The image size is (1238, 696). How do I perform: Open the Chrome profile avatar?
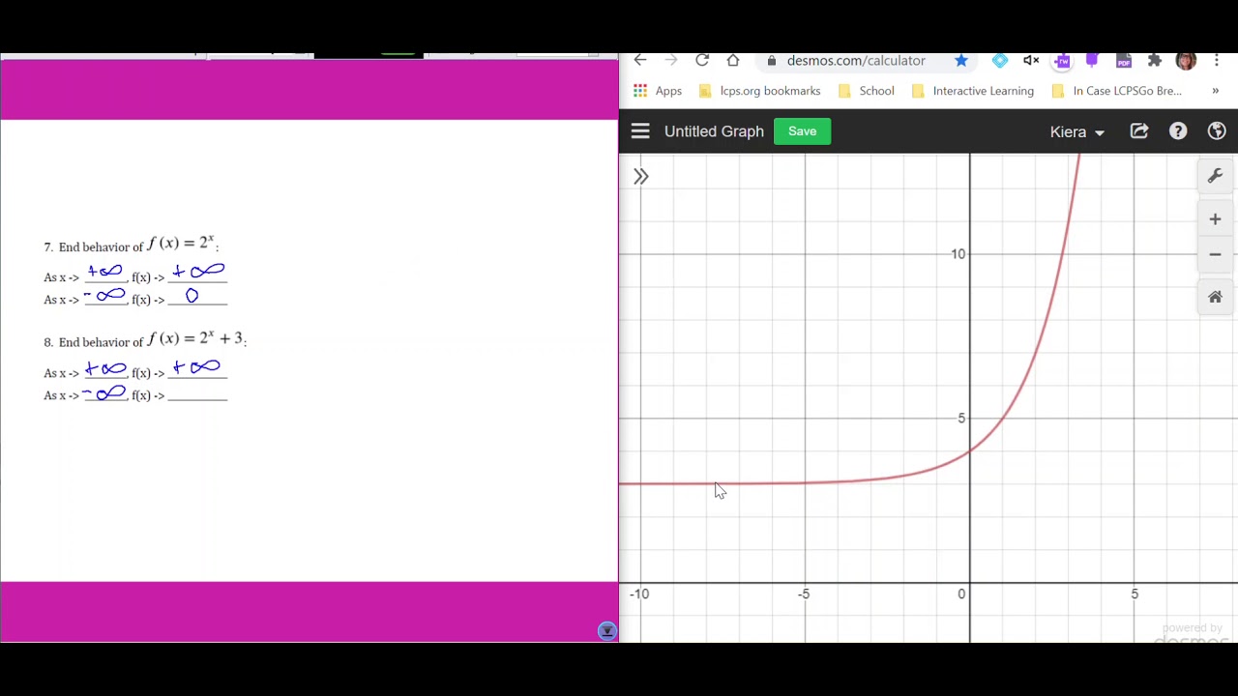click(x=1186, y=61)
